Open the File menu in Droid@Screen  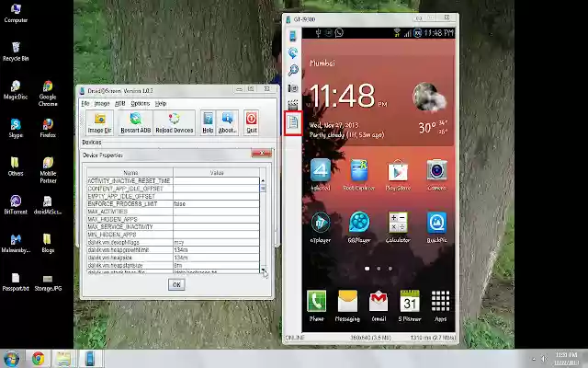(85, 103)
